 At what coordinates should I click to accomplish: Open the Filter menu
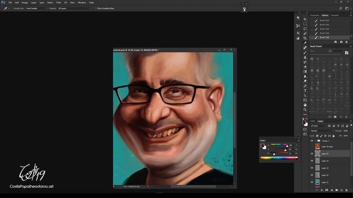pyautogui.click(x=58, y=2)
